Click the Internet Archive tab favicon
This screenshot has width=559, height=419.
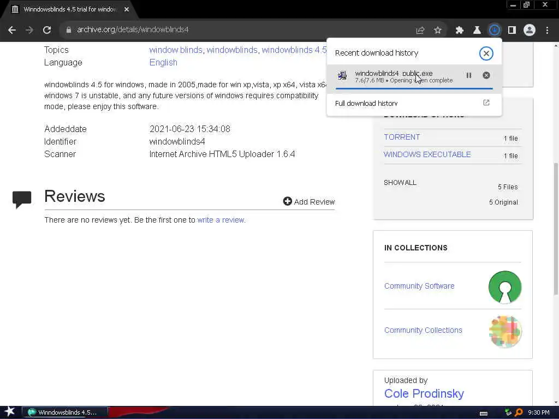pos(15,9)
